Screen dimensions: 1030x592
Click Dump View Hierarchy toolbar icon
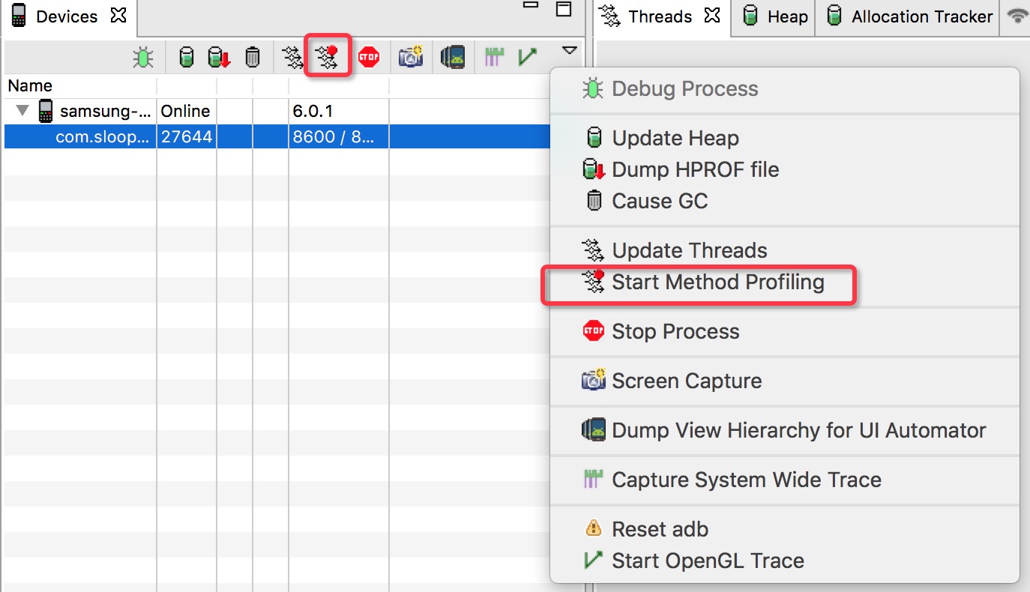point(453,57)
